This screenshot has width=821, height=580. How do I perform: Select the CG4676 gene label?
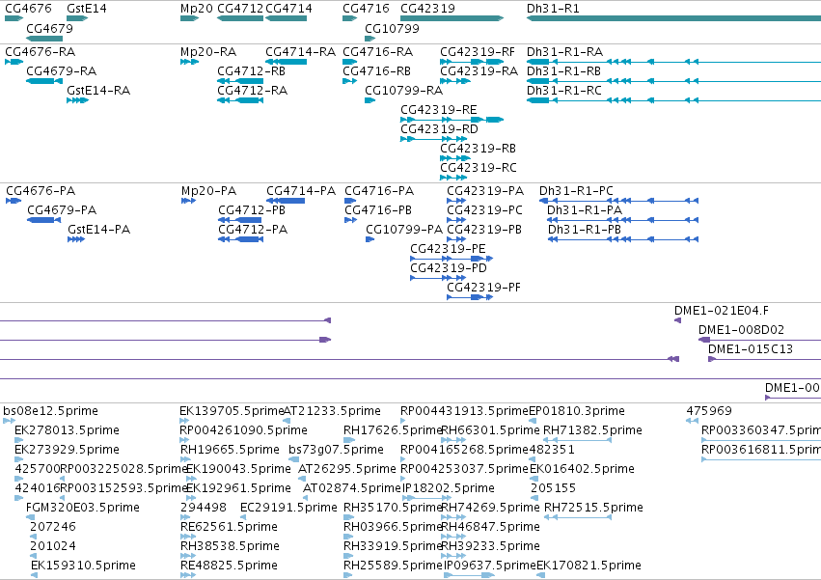[x=28, y=9]
